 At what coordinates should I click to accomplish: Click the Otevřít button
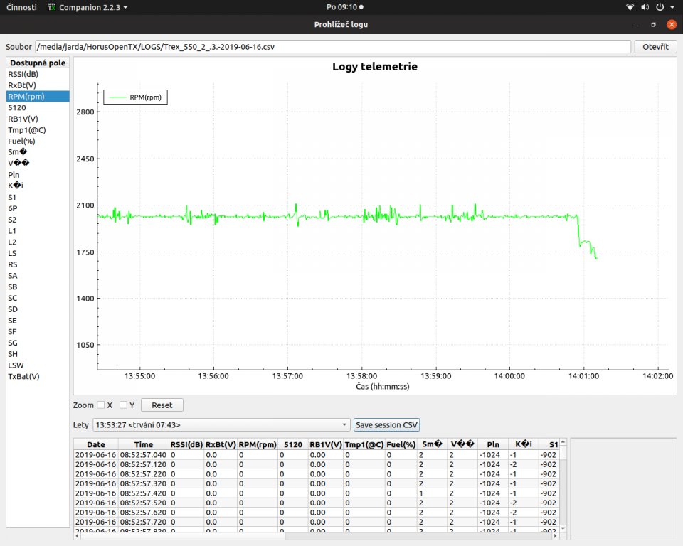coord(655,47)
